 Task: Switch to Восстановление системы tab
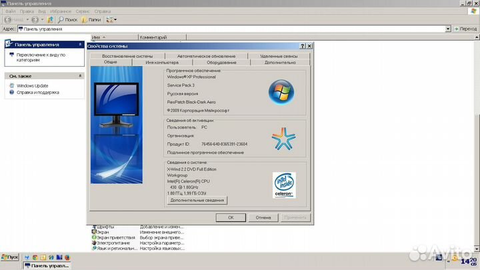127,56
